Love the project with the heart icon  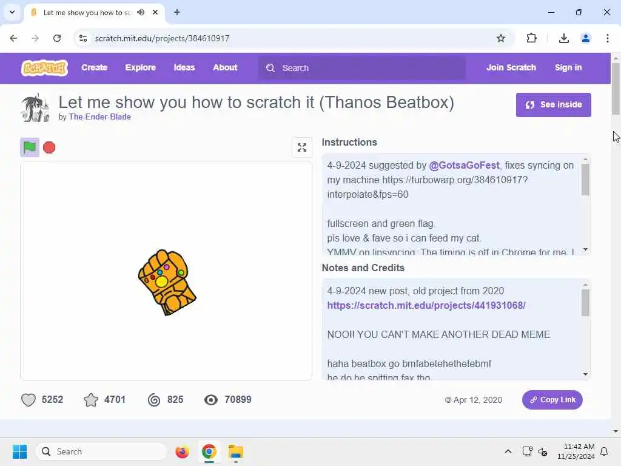coord(28,400)
